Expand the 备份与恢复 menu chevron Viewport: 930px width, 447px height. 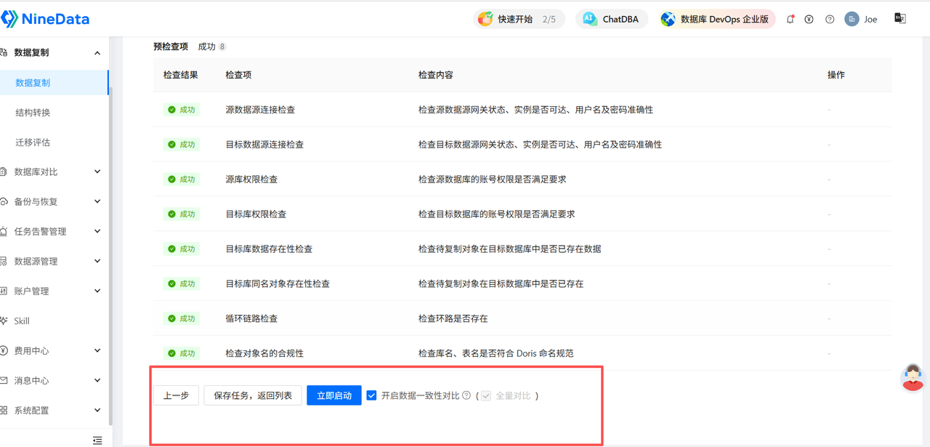97,201
